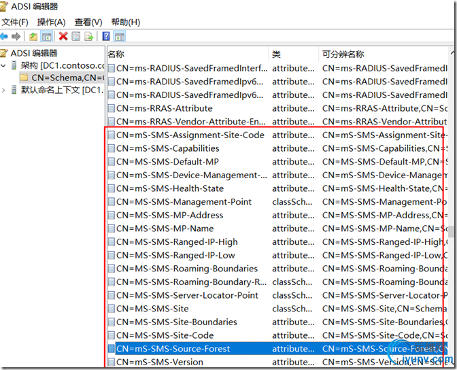Select the 架构 [DC1.contoso tree item

tap(63, 65)
